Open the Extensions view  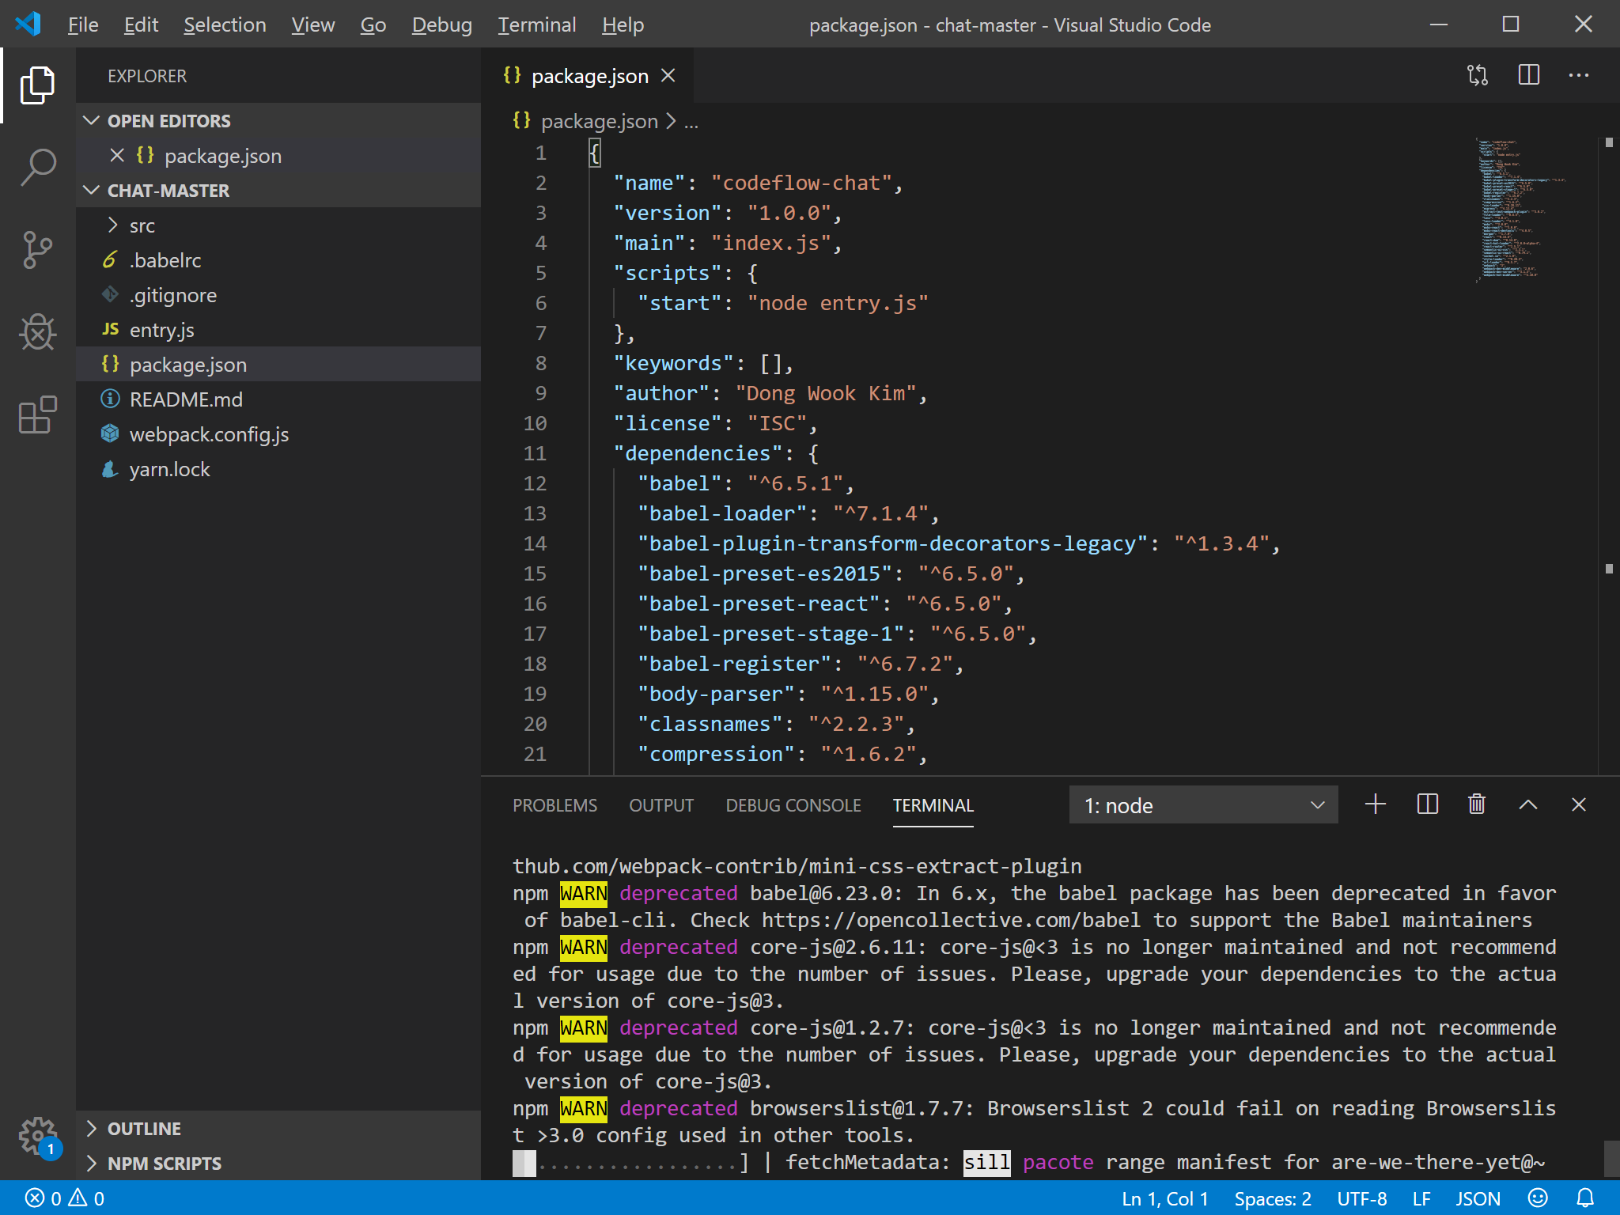click(37, 414)
